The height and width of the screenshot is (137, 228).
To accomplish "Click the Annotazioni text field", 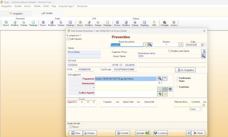I will point(126,83).
